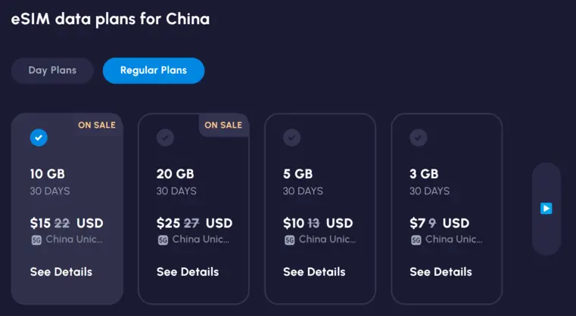
Task: Open See Details for 20 GB plan
Action: coord(188,271)
